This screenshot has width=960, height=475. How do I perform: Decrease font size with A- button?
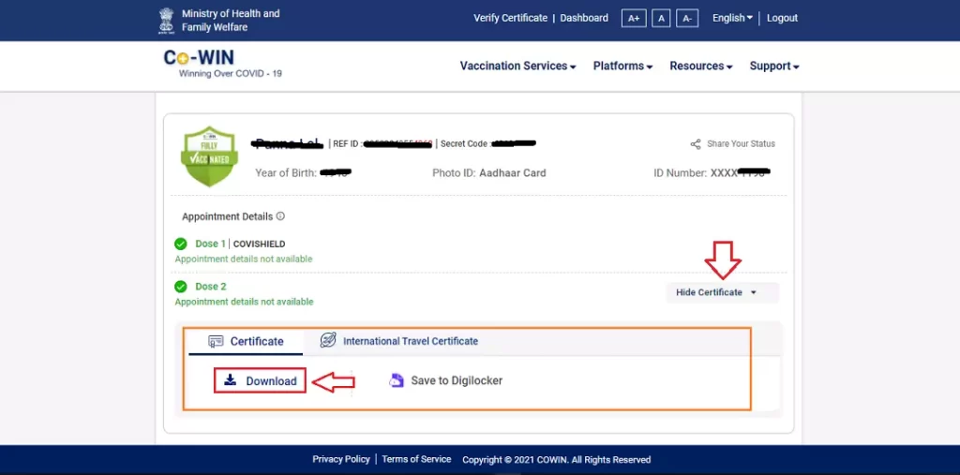687,19
